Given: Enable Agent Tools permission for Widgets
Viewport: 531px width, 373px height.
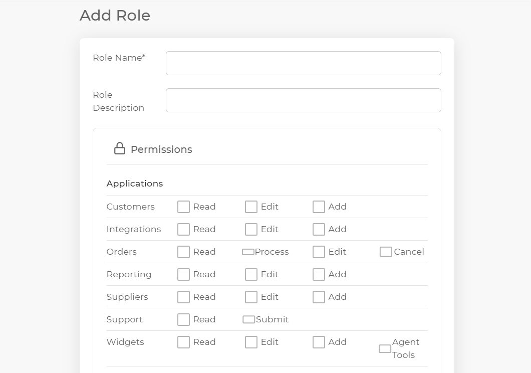Looking at the screenshot, I should (x=385, y=349).
